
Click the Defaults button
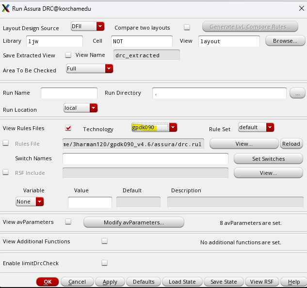point(144,282)
